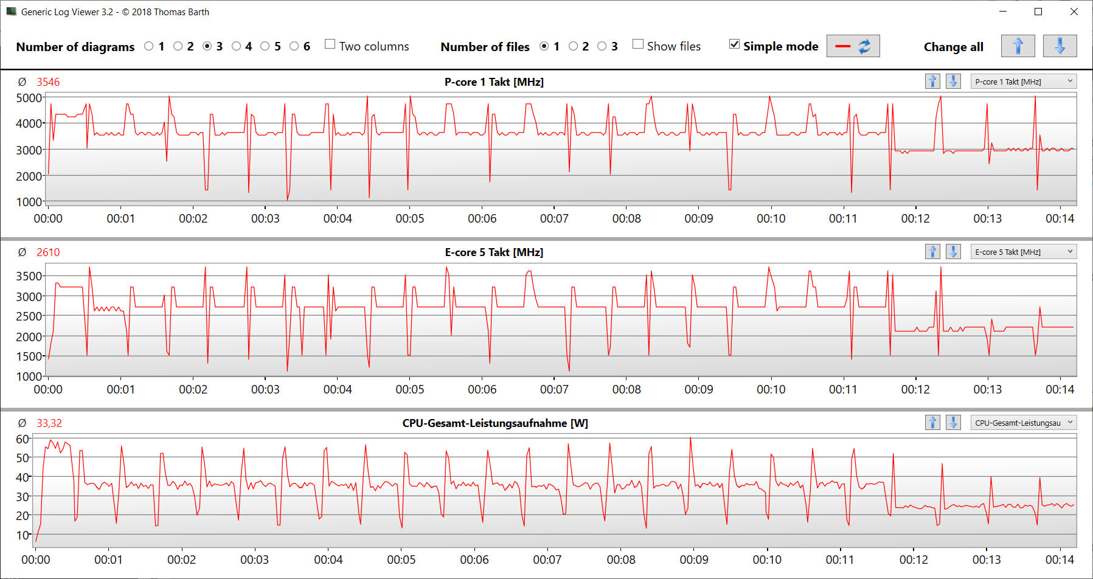Set number of diagrams to 6
Viewport: 1093px width, 579px height.
(x=294, y=46)
